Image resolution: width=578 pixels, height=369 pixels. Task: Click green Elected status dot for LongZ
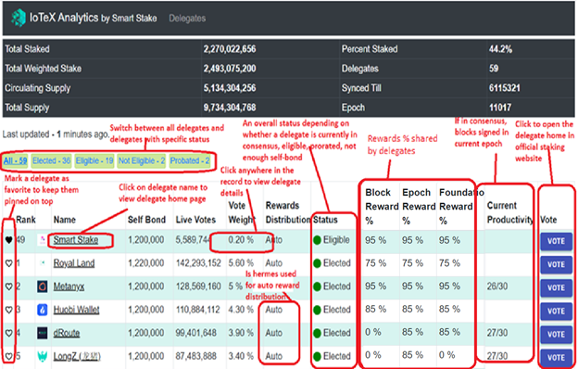(x=317, y=357)
